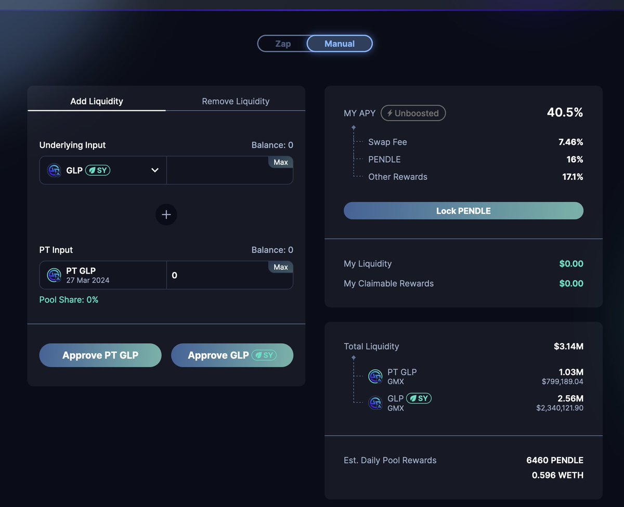Screen dimensions: 624x507
Task: Click the Lock PENDLE button
Action: click(x=463, y=211)
